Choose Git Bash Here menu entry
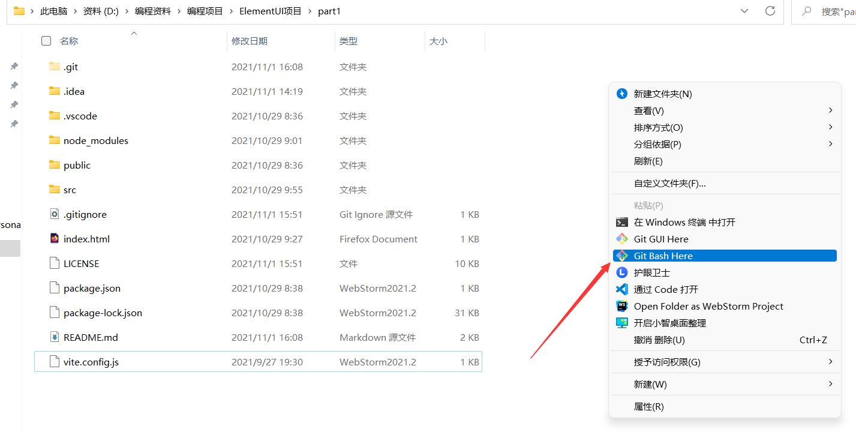 (725, 256)
